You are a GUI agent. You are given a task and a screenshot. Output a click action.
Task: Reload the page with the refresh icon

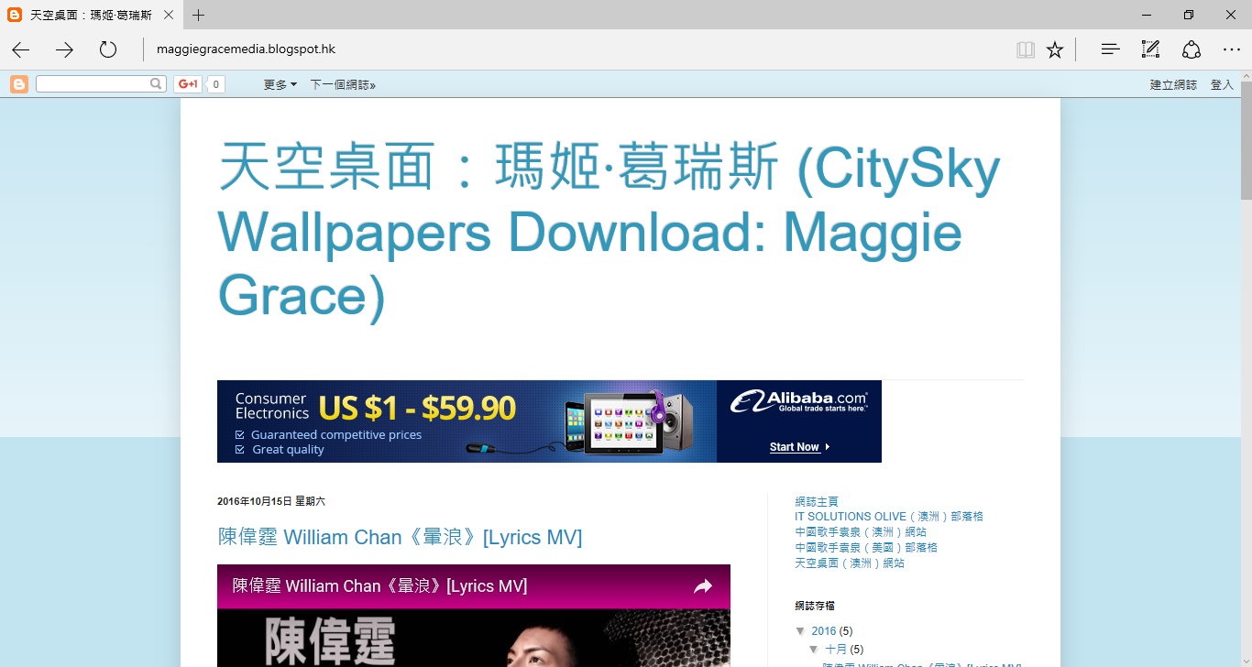(x=108, y=49)
